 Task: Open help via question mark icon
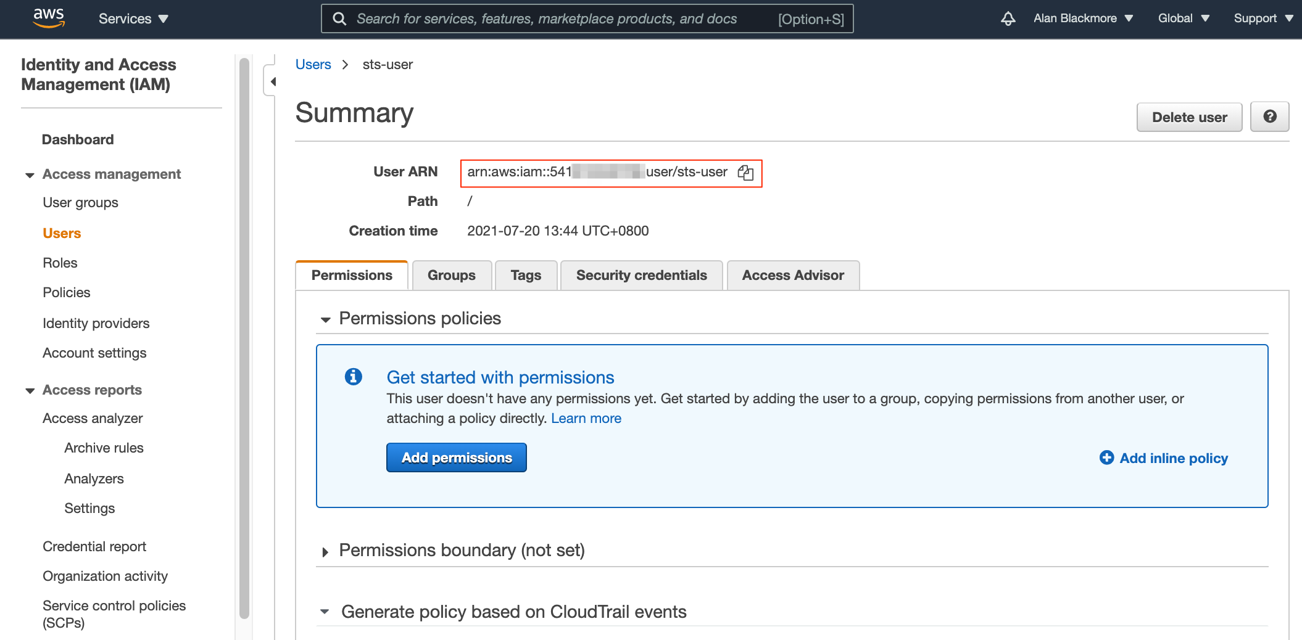tap(1269, 117)
